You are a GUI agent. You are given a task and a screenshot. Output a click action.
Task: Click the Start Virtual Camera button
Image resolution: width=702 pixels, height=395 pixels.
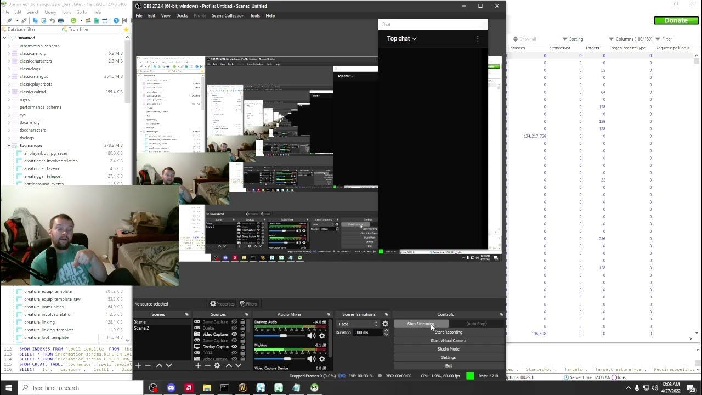point(449,341)
